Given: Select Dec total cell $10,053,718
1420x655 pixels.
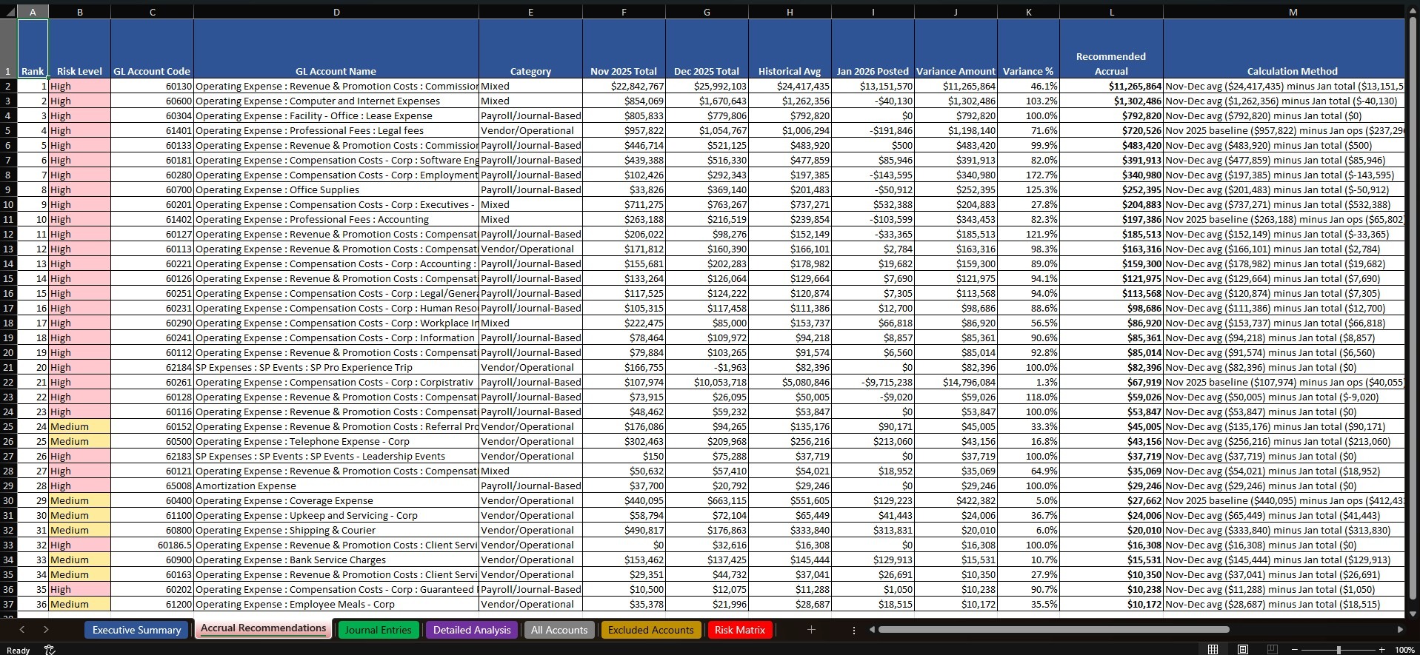Looking at the screenshot, I should [x=707, y=382].
